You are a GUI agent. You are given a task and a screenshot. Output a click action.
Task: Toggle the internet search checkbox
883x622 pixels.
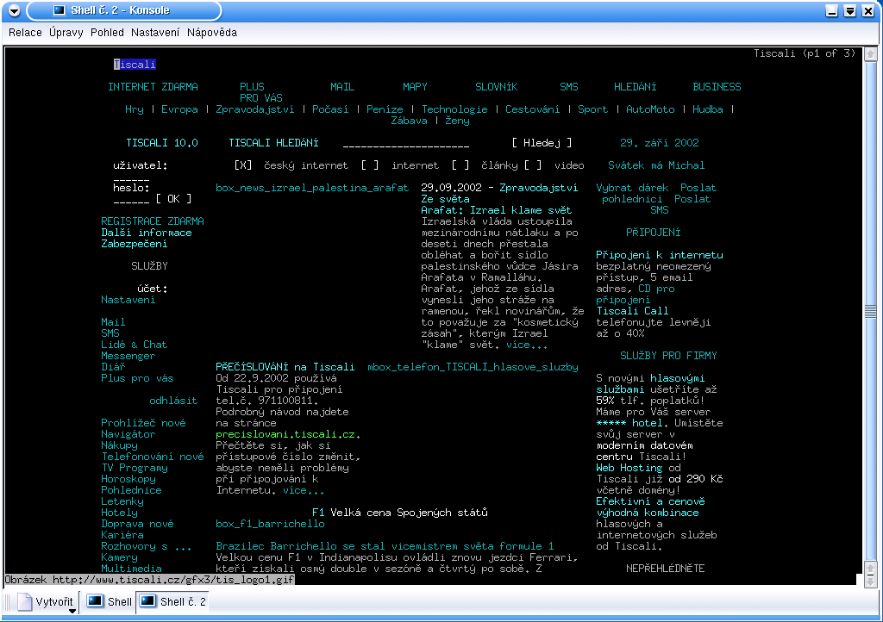click(x=369, y=165)
